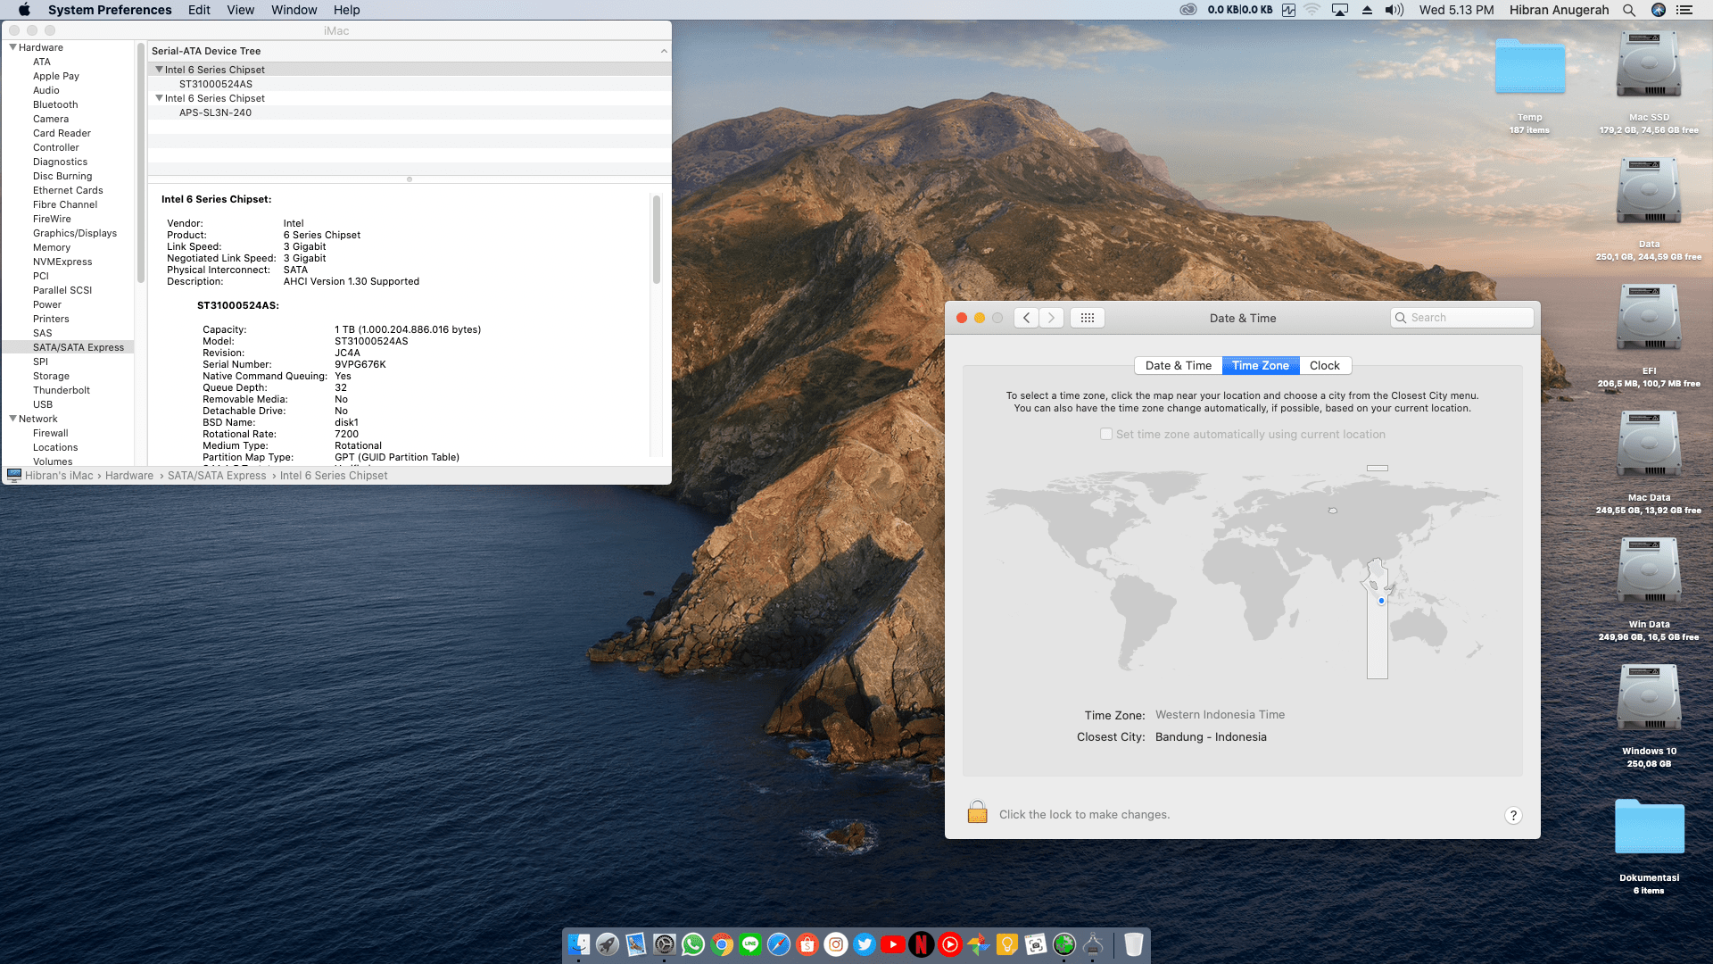Go back with the left chevron button

[x=1026, y=318]
